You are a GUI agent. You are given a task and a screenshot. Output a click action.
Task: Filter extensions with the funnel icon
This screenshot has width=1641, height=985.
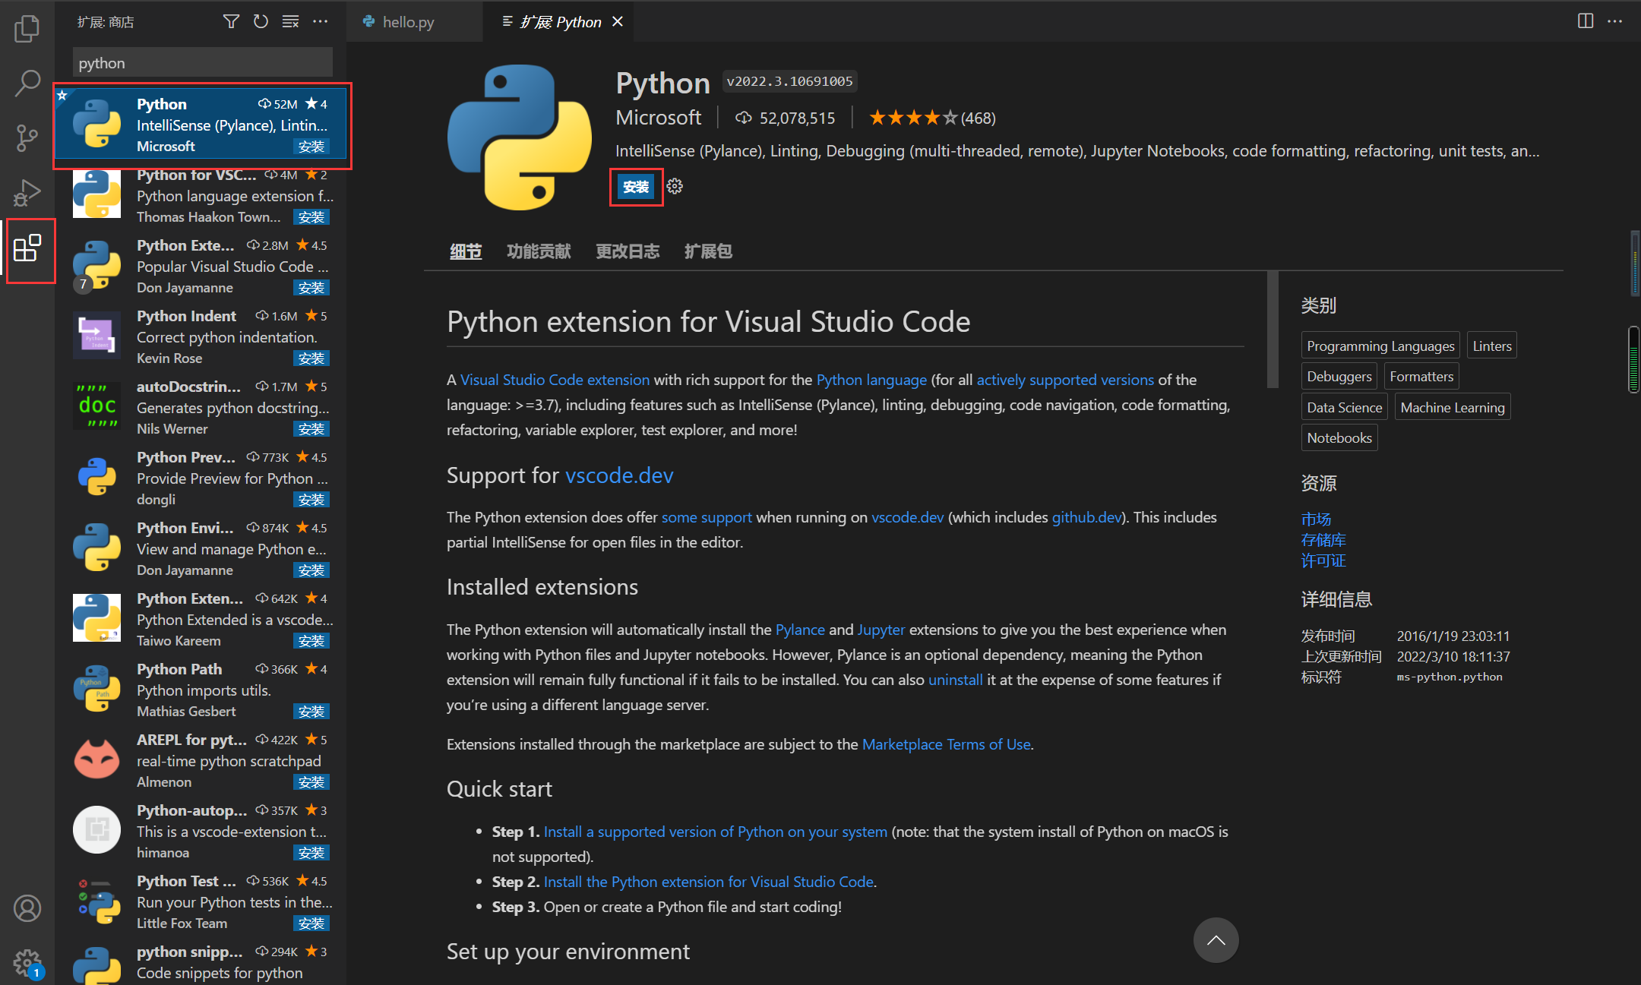click(231, 21)
